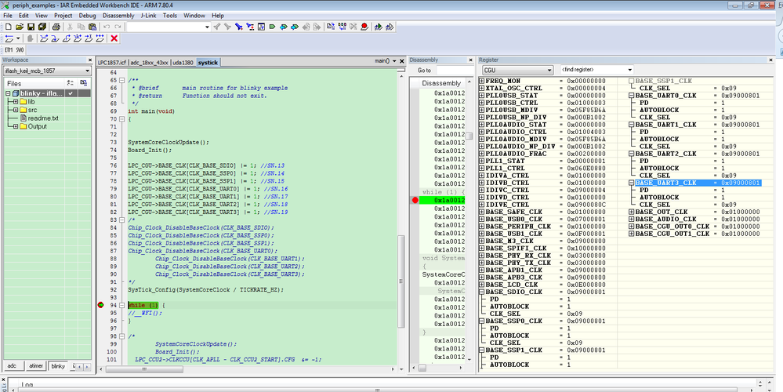783x392 pixels.
Task: Open the J-Link menu
Action: pos(147,15)
